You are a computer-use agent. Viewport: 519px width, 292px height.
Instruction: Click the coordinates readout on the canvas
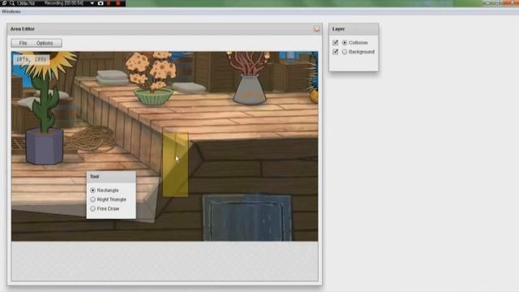(31, 59)
